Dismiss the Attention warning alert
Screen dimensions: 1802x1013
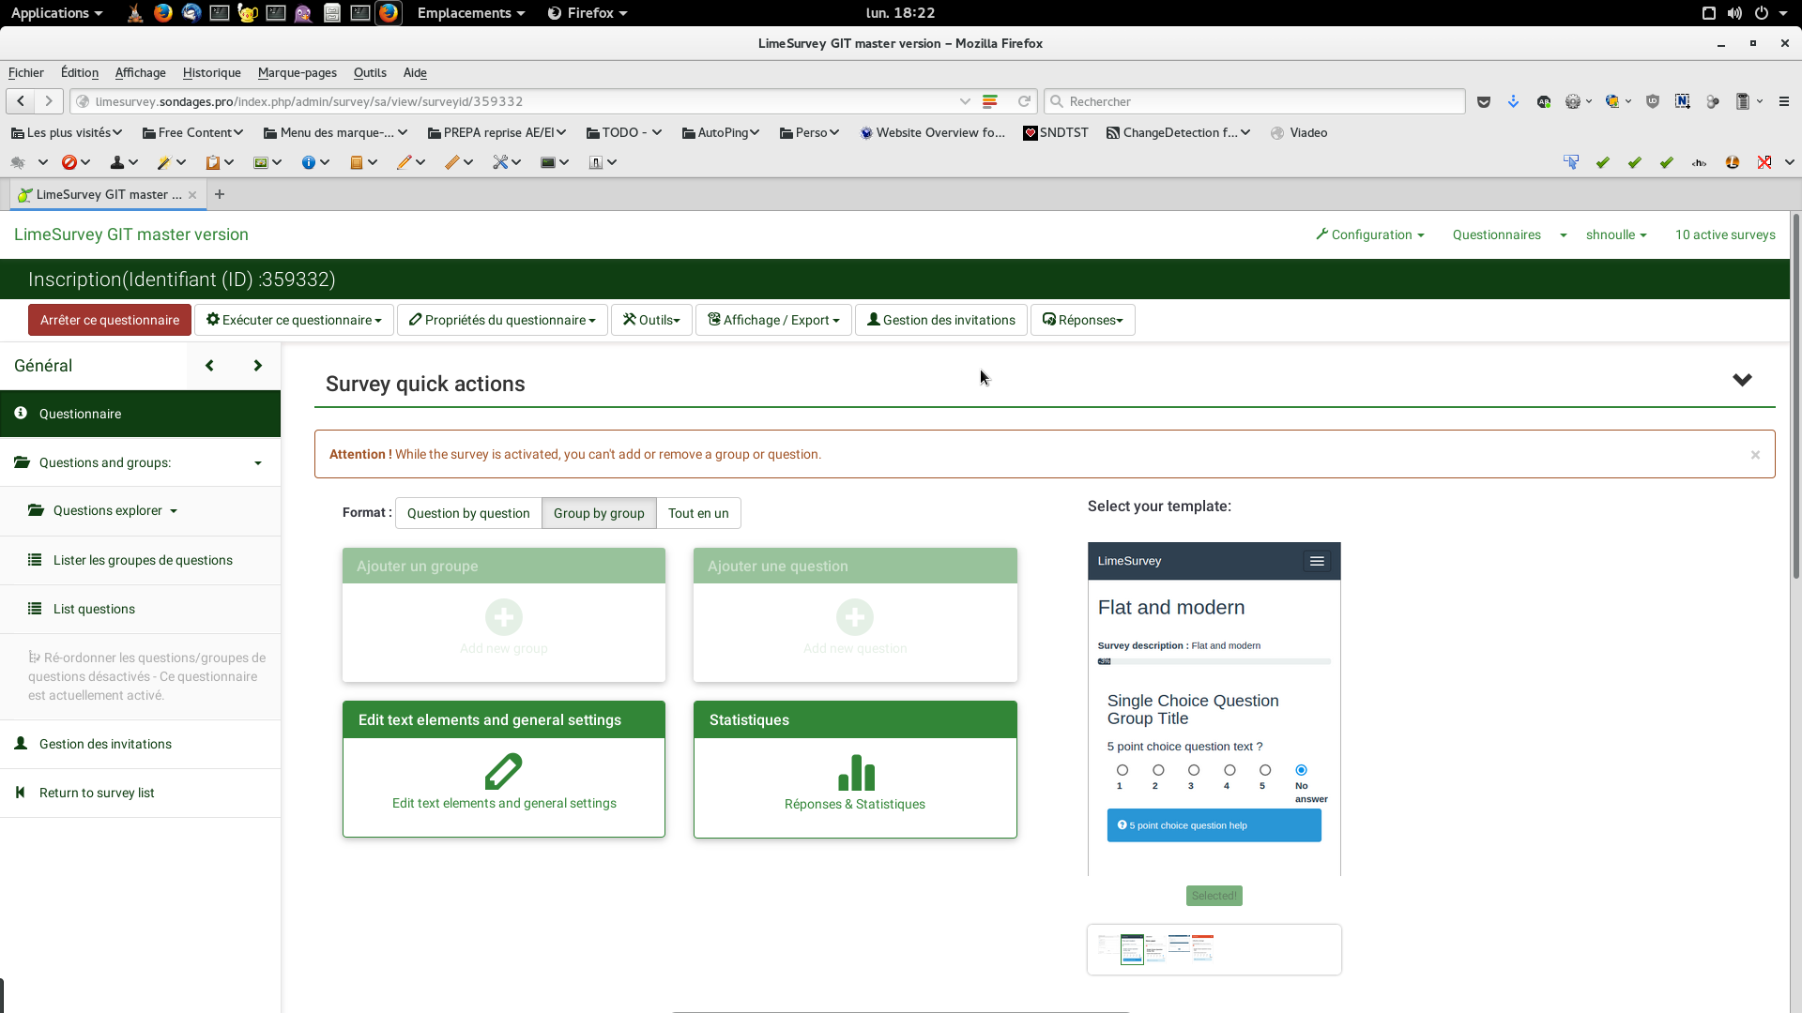click(1755, 455)
